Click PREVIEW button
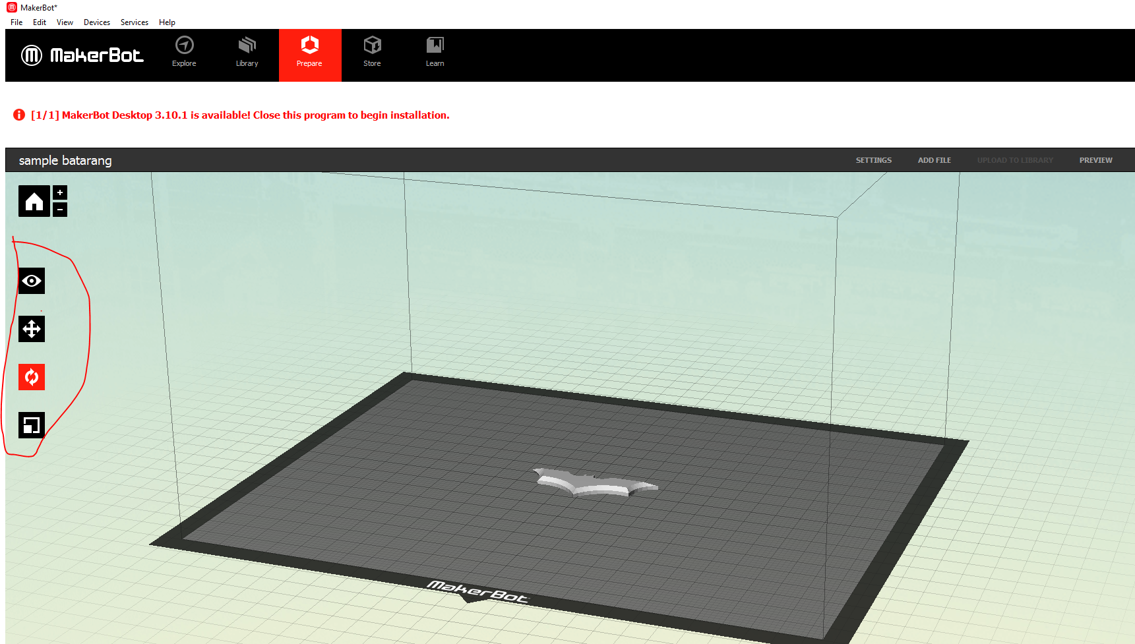This screenshot has width=1135, height=644. [x=1096, y=160]
